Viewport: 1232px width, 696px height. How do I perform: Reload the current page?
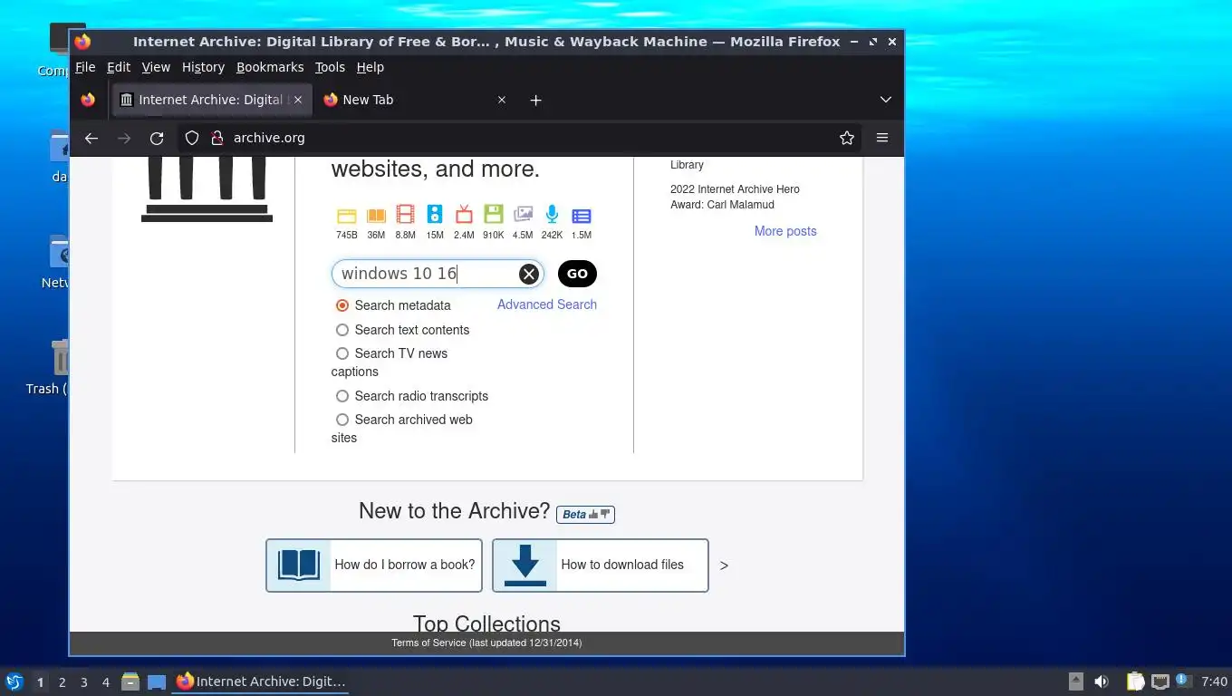click(x=157, y=138)
